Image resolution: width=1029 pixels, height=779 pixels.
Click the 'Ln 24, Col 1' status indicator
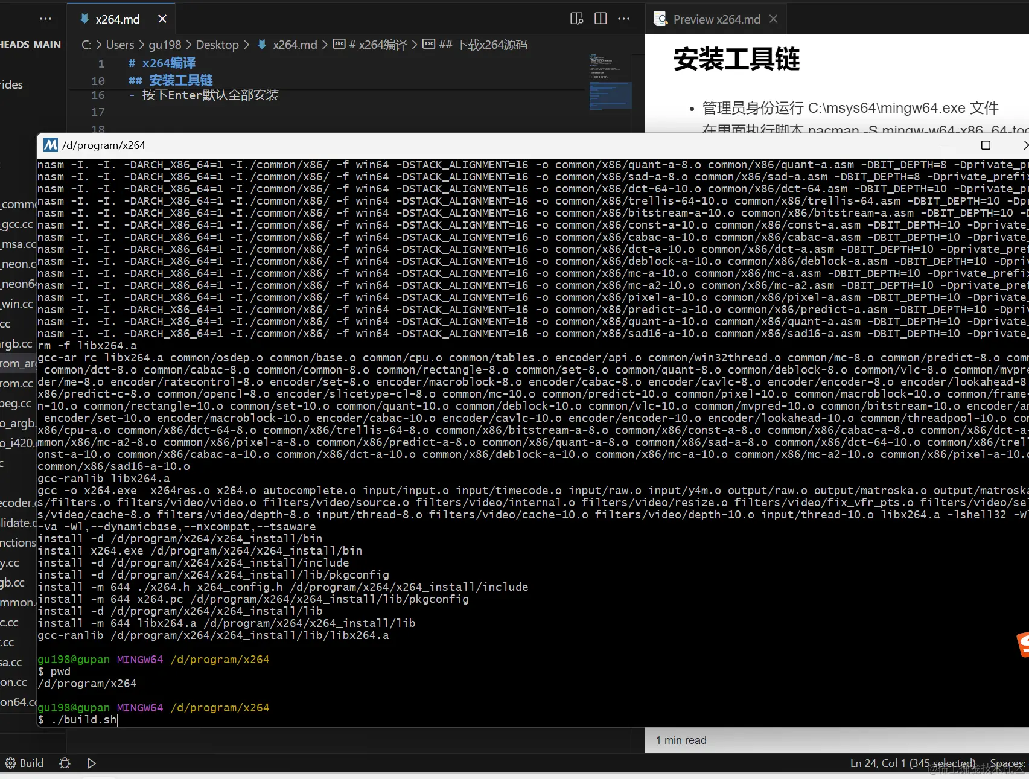pos(913,763)
